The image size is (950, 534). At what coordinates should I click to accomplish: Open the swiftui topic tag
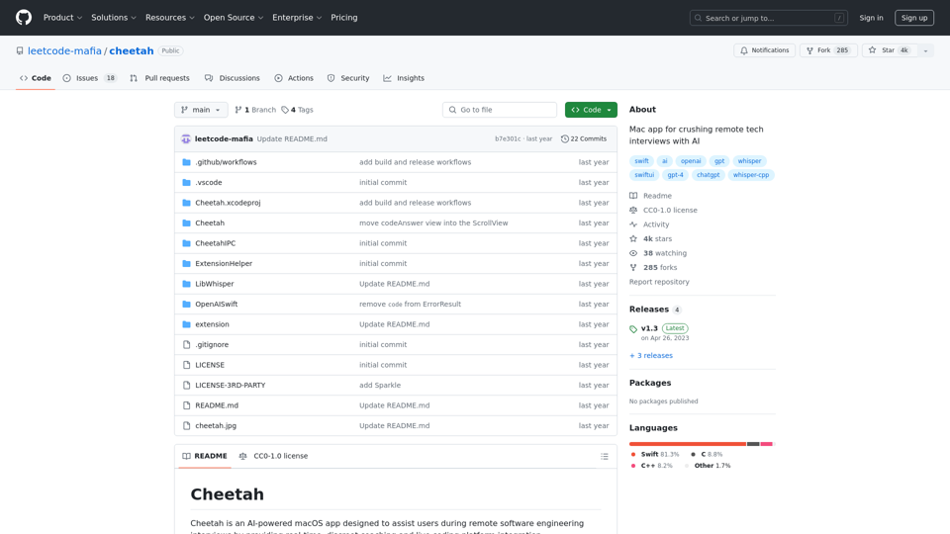644,175
